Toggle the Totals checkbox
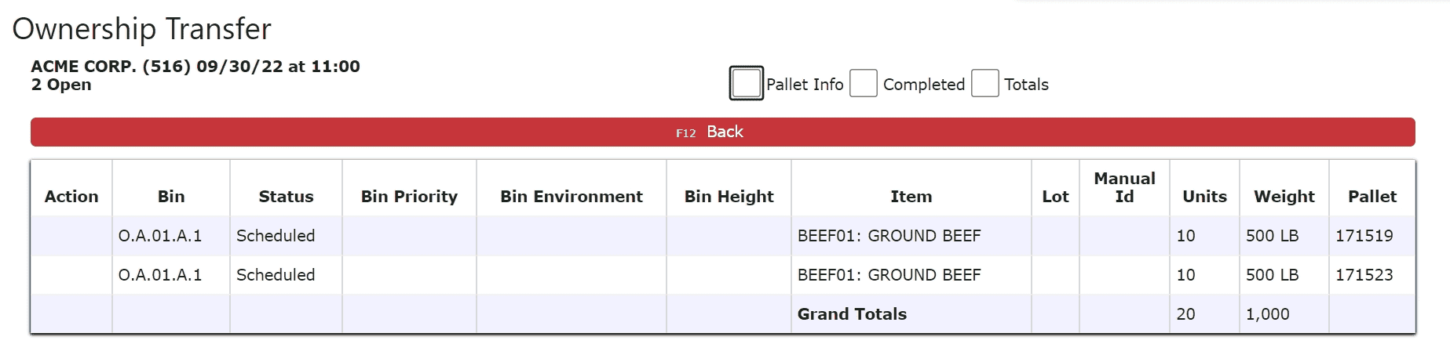The height and width of the screenshot is (355, 1450). (984, 83)
